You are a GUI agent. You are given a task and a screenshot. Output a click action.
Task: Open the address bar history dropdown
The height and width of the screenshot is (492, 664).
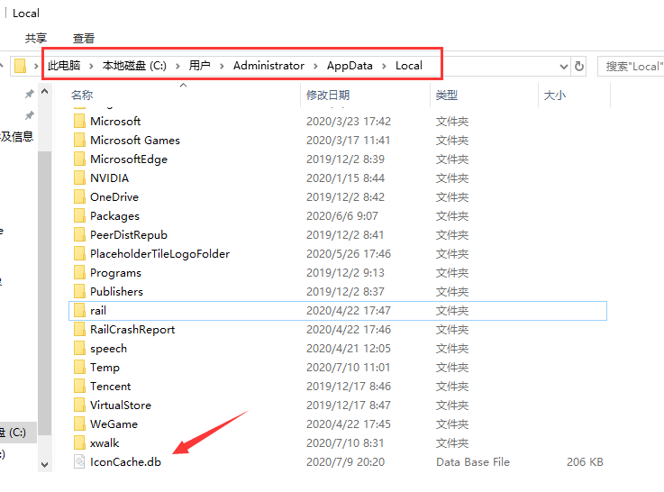564,66
